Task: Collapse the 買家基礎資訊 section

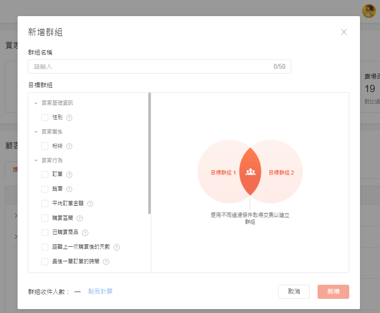Action: [36, 103]
